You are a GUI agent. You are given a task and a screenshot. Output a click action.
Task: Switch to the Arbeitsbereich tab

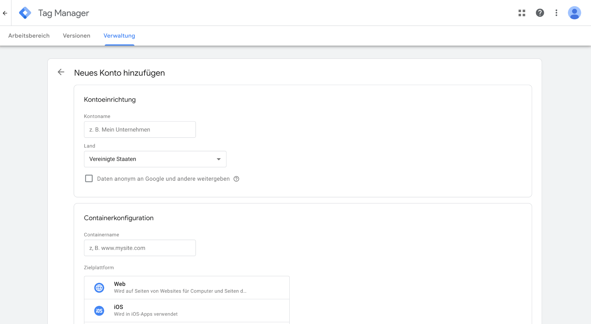(x=29, y=36)
